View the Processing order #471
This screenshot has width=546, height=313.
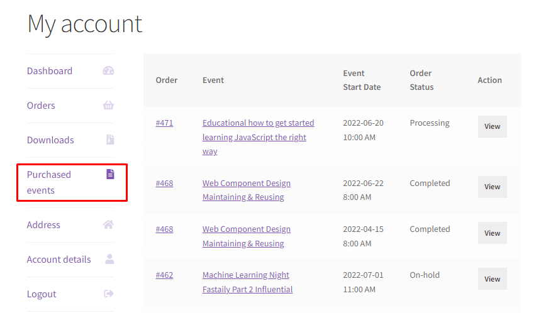492,126
